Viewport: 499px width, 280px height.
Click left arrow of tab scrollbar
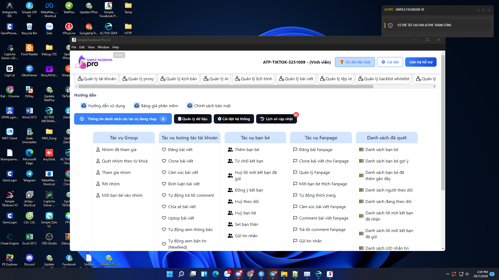pos(76,87)
